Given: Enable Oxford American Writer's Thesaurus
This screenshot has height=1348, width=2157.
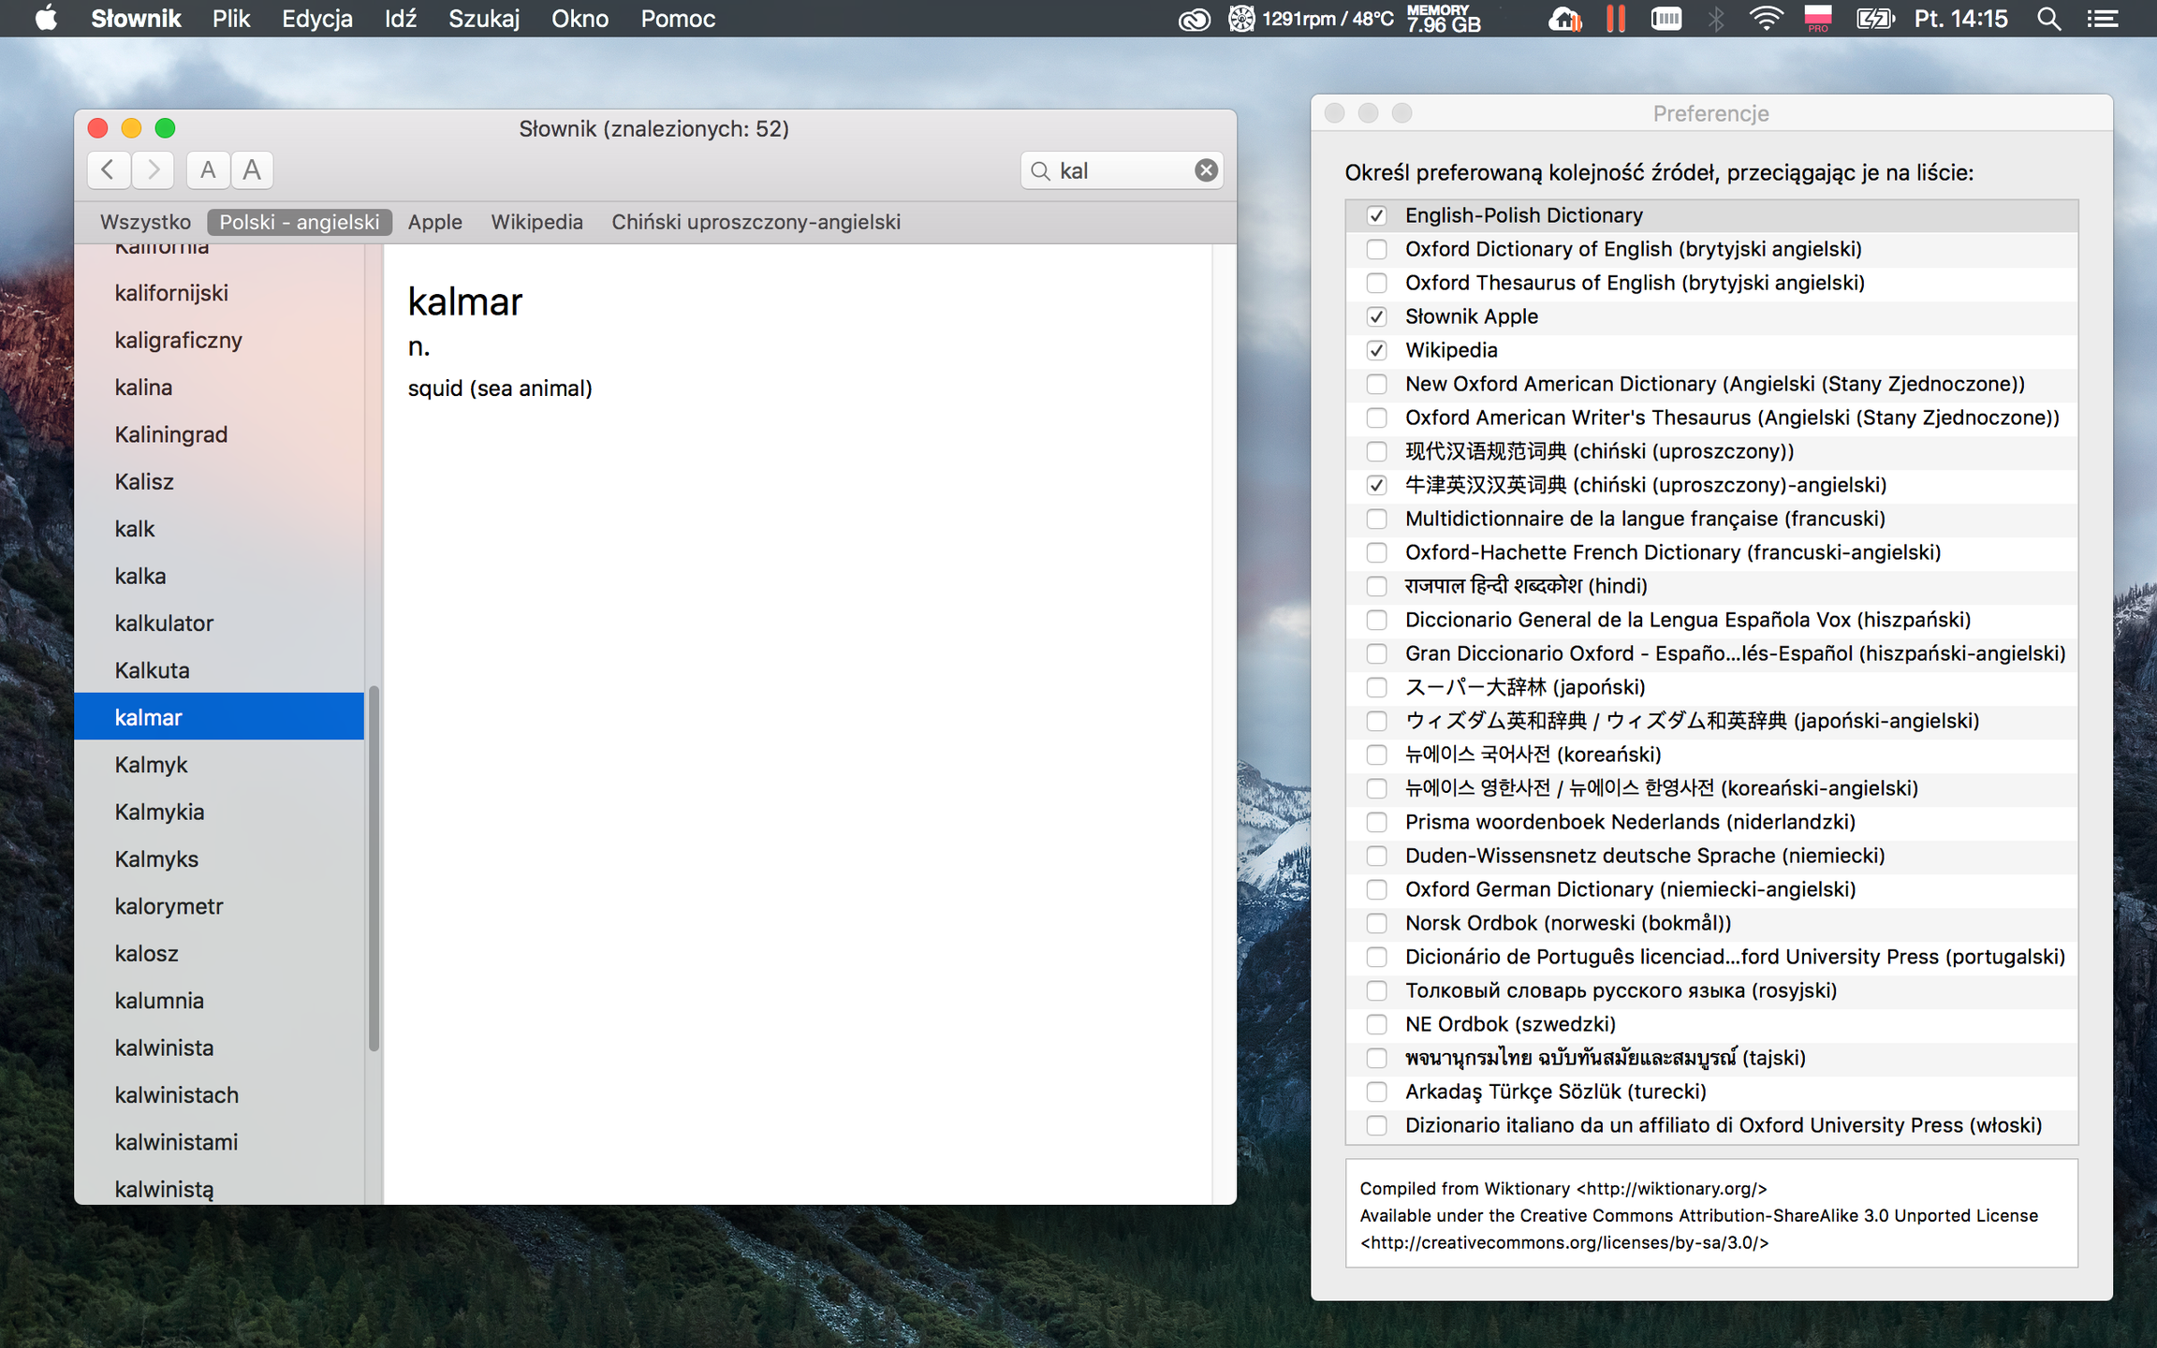Looking at the screenshot, I should pyautogui.click(x=1376, y=418).
